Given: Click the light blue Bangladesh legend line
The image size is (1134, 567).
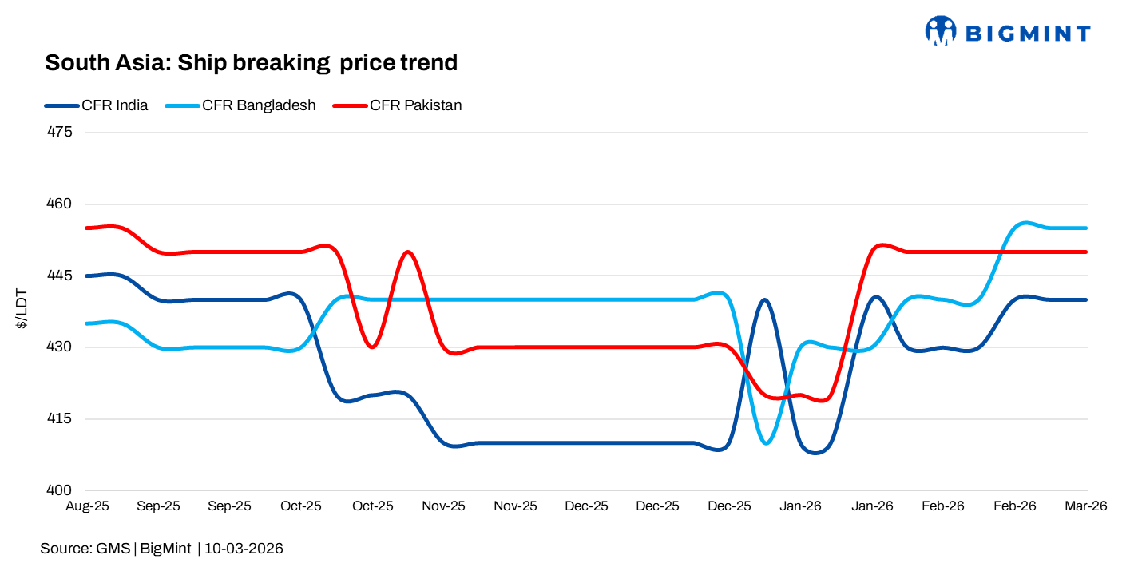Looking at the screenshot, I should click(183, 105).
